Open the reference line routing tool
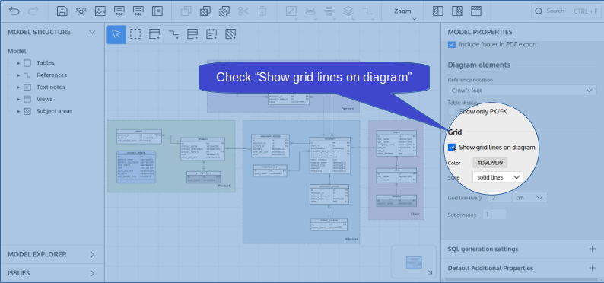This screenshot has height=283, width=604. [x=367, y=11]
